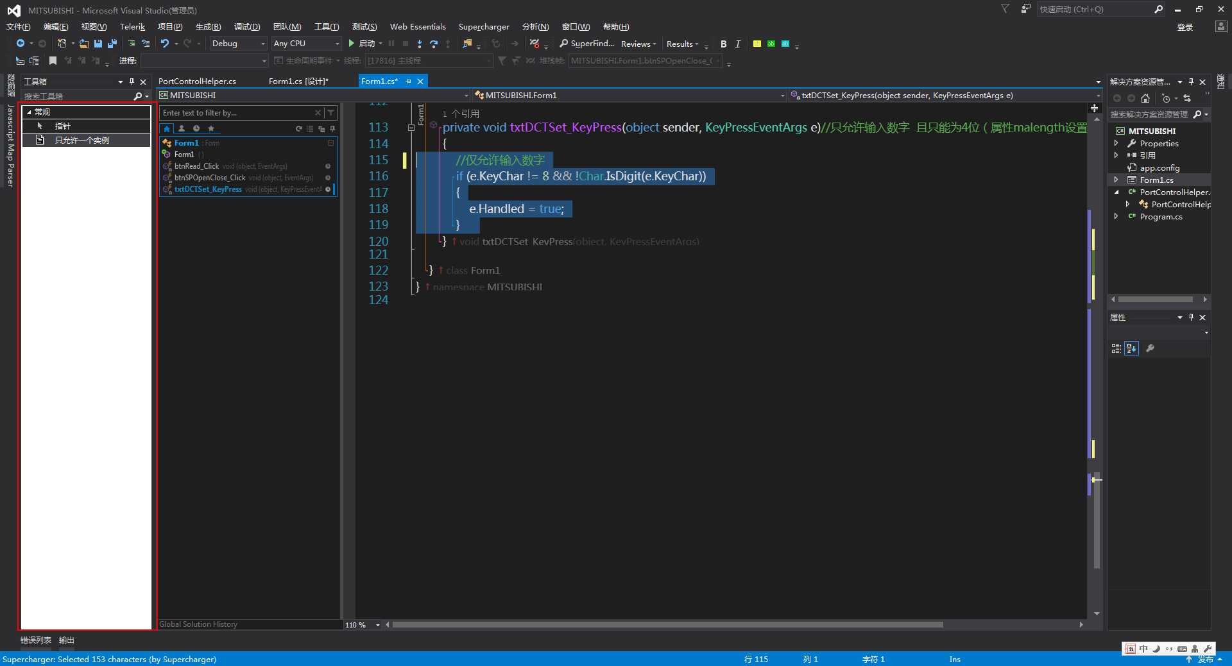Choose the cyan highlight swatch
The image size is (1232, 666).
(785, 44)
